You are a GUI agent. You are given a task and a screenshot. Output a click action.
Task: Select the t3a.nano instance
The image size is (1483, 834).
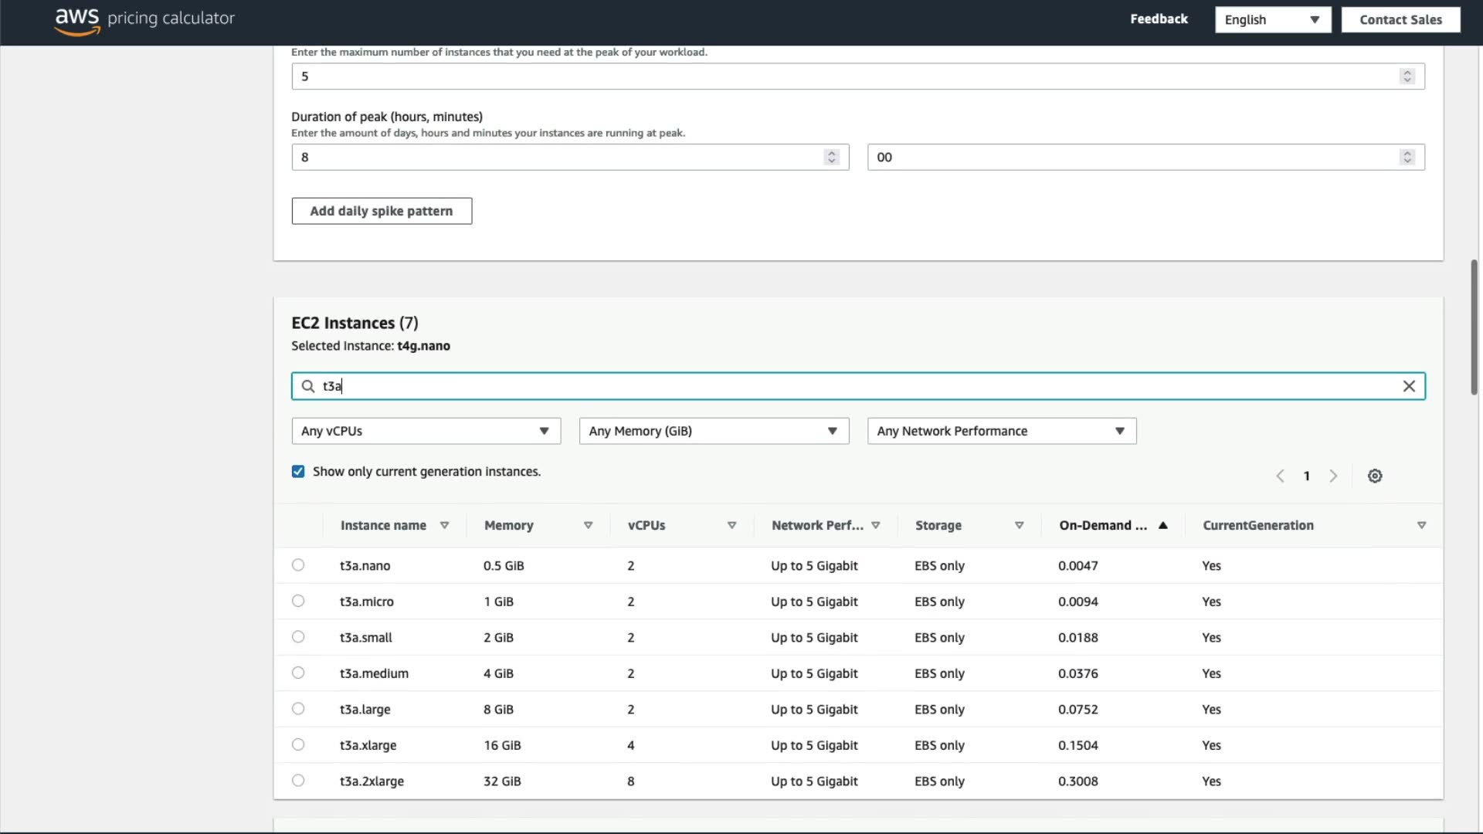coord(298,565)
